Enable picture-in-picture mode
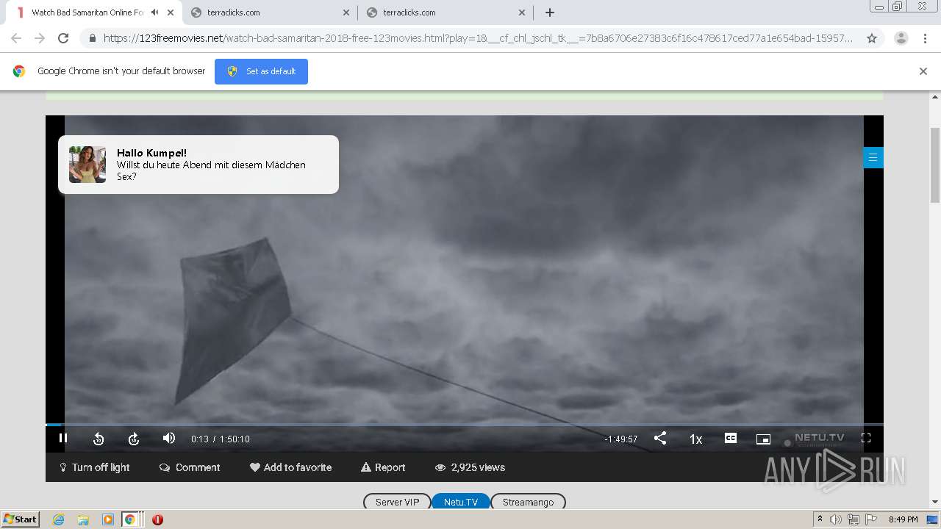The width and height of the screenshot is (941, 529). tap(763, 439)
